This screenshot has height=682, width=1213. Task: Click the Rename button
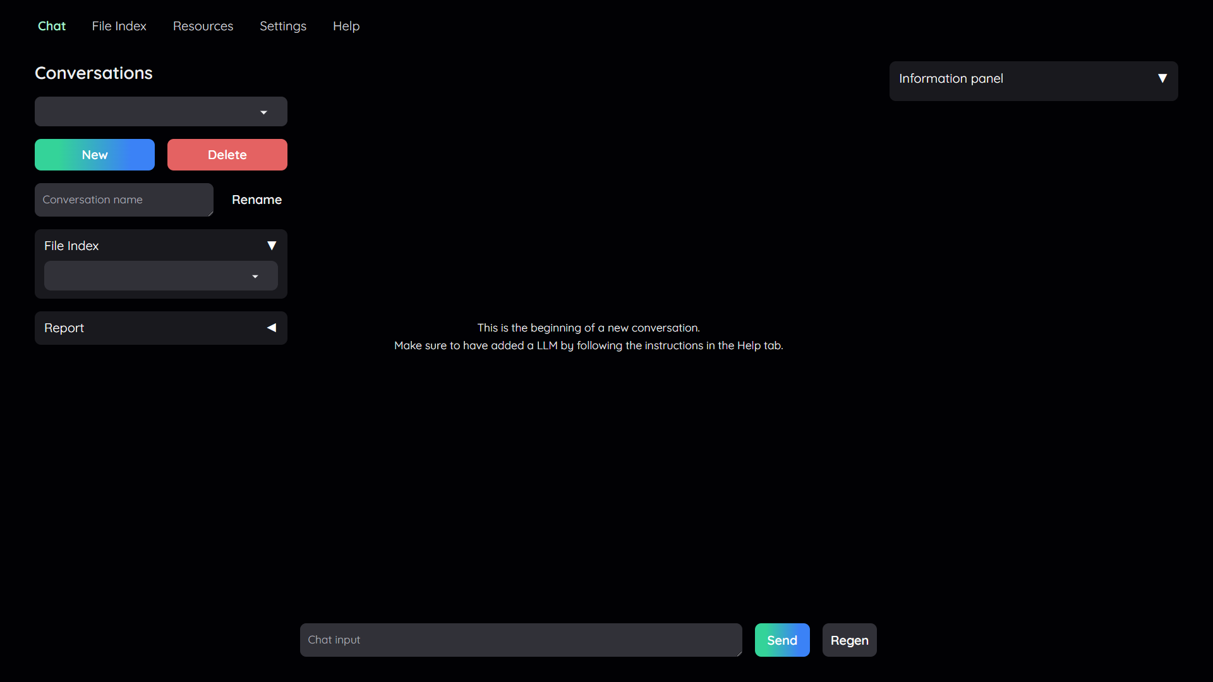256,200
